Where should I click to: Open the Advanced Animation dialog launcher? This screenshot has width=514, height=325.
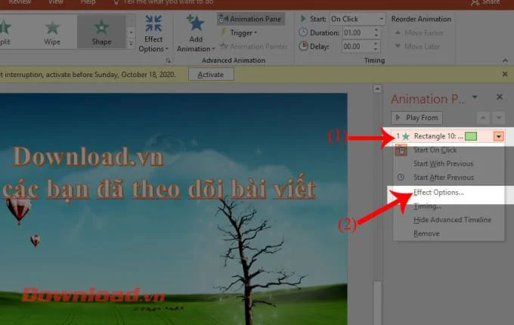pos(168,60)
